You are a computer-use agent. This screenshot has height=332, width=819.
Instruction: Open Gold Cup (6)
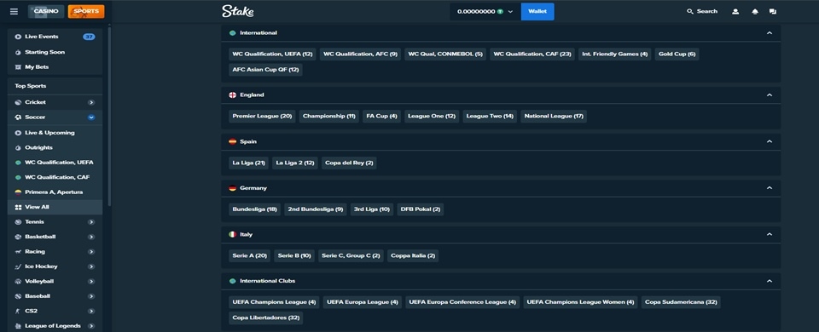(x=677, y=54)
